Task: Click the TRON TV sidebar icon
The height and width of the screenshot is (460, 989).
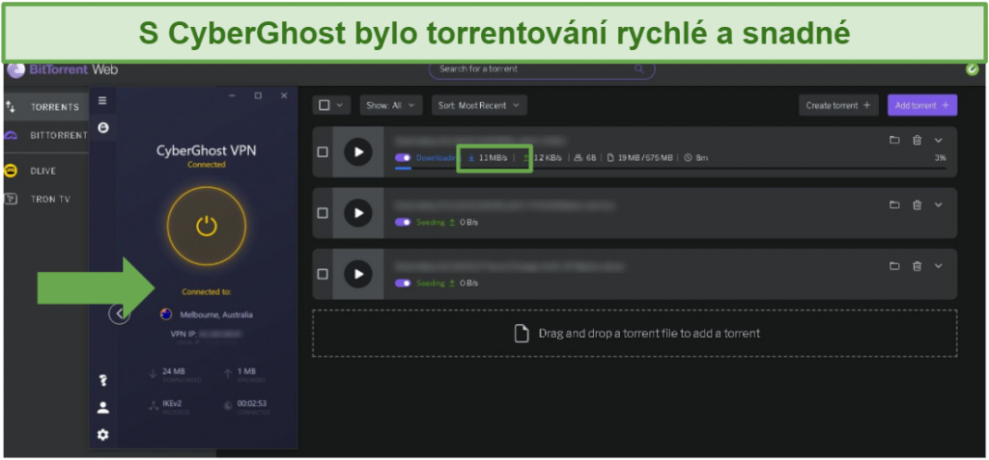Action: click(11, 199)
